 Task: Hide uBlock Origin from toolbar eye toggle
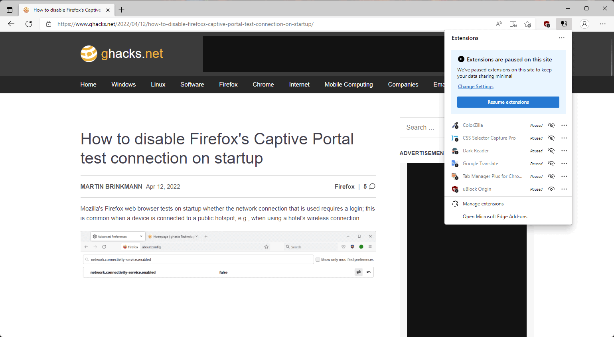click(x=551, y=189)
